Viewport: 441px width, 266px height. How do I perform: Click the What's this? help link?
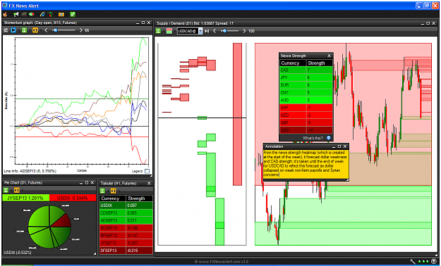point(313,138)
